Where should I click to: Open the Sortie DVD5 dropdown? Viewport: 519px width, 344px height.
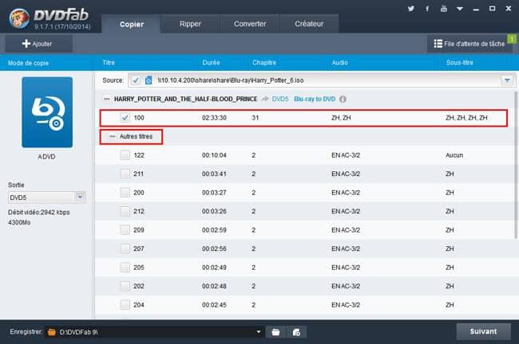click(x=46, y=197)
